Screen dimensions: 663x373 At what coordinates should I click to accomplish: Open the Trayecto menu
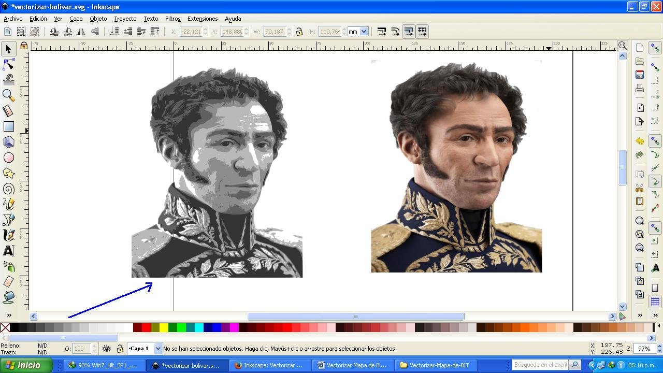click(x=125, y=19)
